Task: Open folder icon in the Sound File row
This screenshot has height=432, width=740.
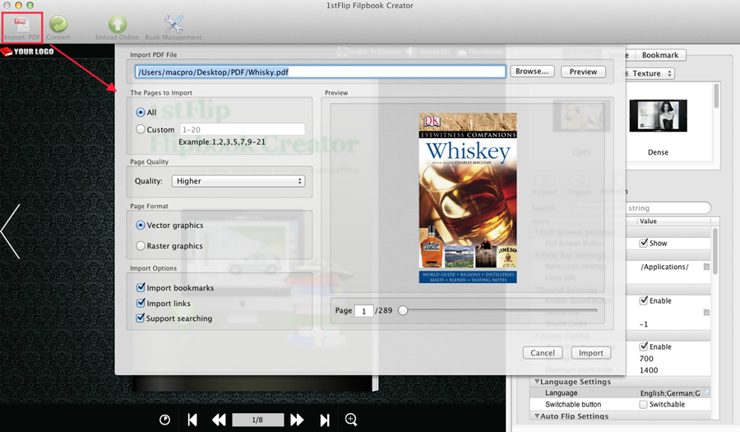Action: coord(706,312)
